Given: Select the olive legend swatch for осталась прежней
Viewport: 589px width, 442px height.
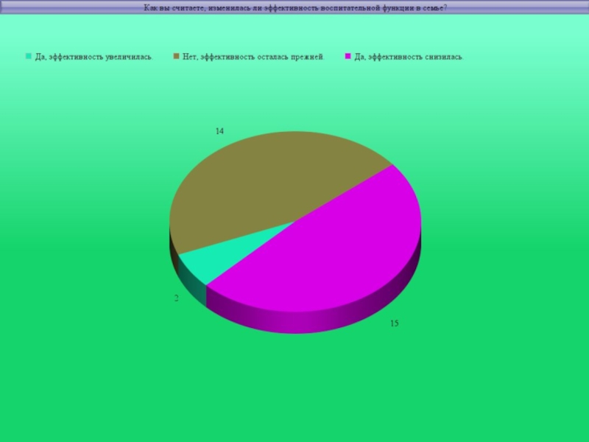Looking at the screenshot, I should pos(176,56).
